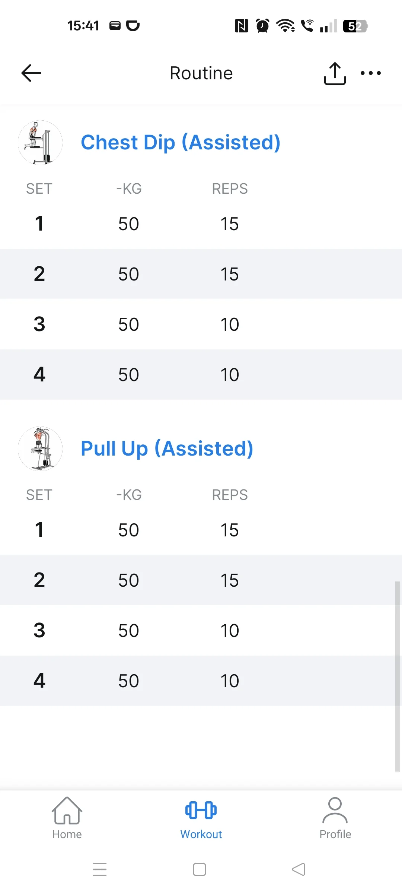Viewport: 402px width, 894px height.
Task: Open the three-dot more options menu
Action: click(370, 73)
